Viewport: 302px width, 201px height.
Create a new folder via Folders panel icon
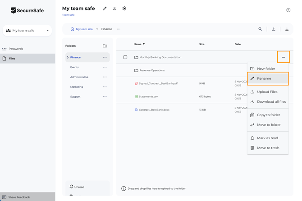pos(105,46)
